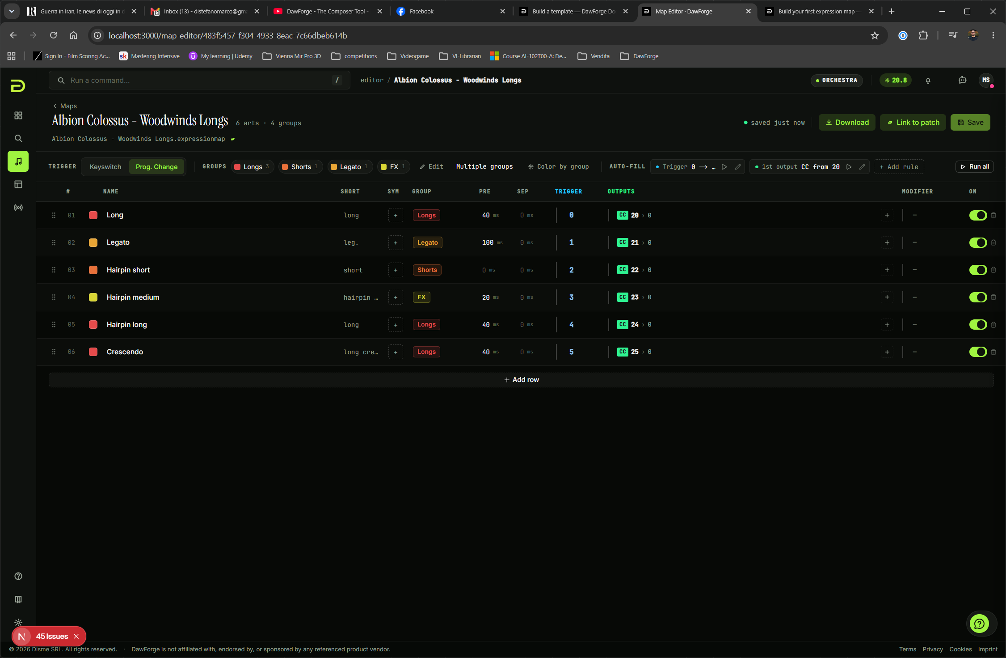Click the Add row button

[x=521, y=380]
